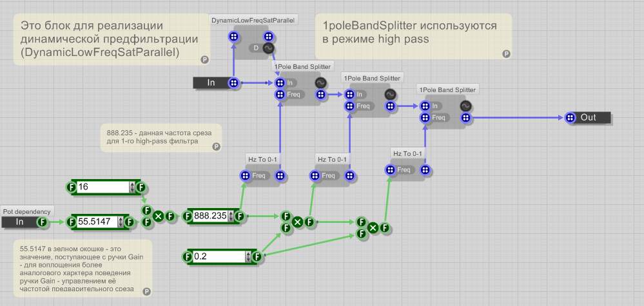This screenshot has height=306, width=644.
Task: Select the DynamicLowFreqSatParallel module title
Action: click(x=253, y=20)
